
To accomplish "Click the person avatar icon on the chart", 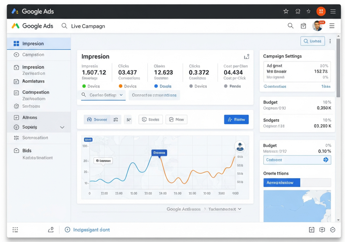I will [240, 146].
